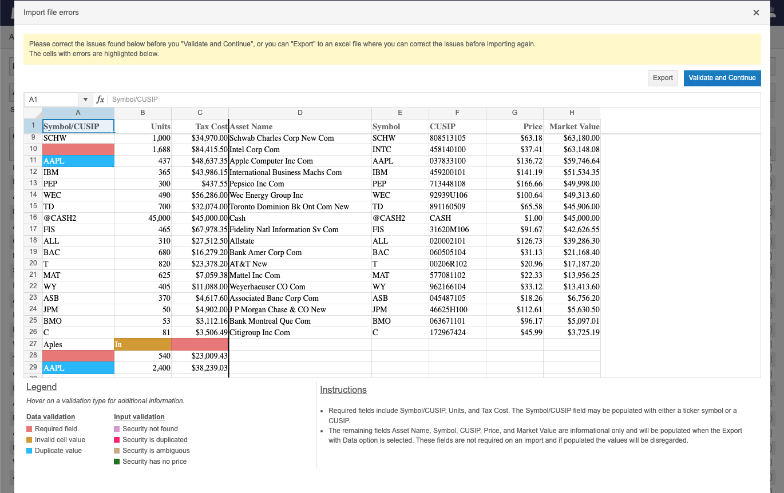
Task: Close the Import file errors dialog
Action: pos(756,13)
